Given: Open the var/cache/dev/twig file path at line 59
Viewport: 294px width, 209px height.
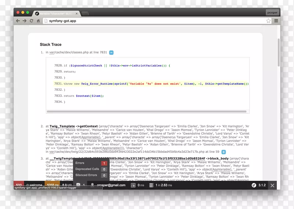Looking at the screenshot, I should 127,152.
